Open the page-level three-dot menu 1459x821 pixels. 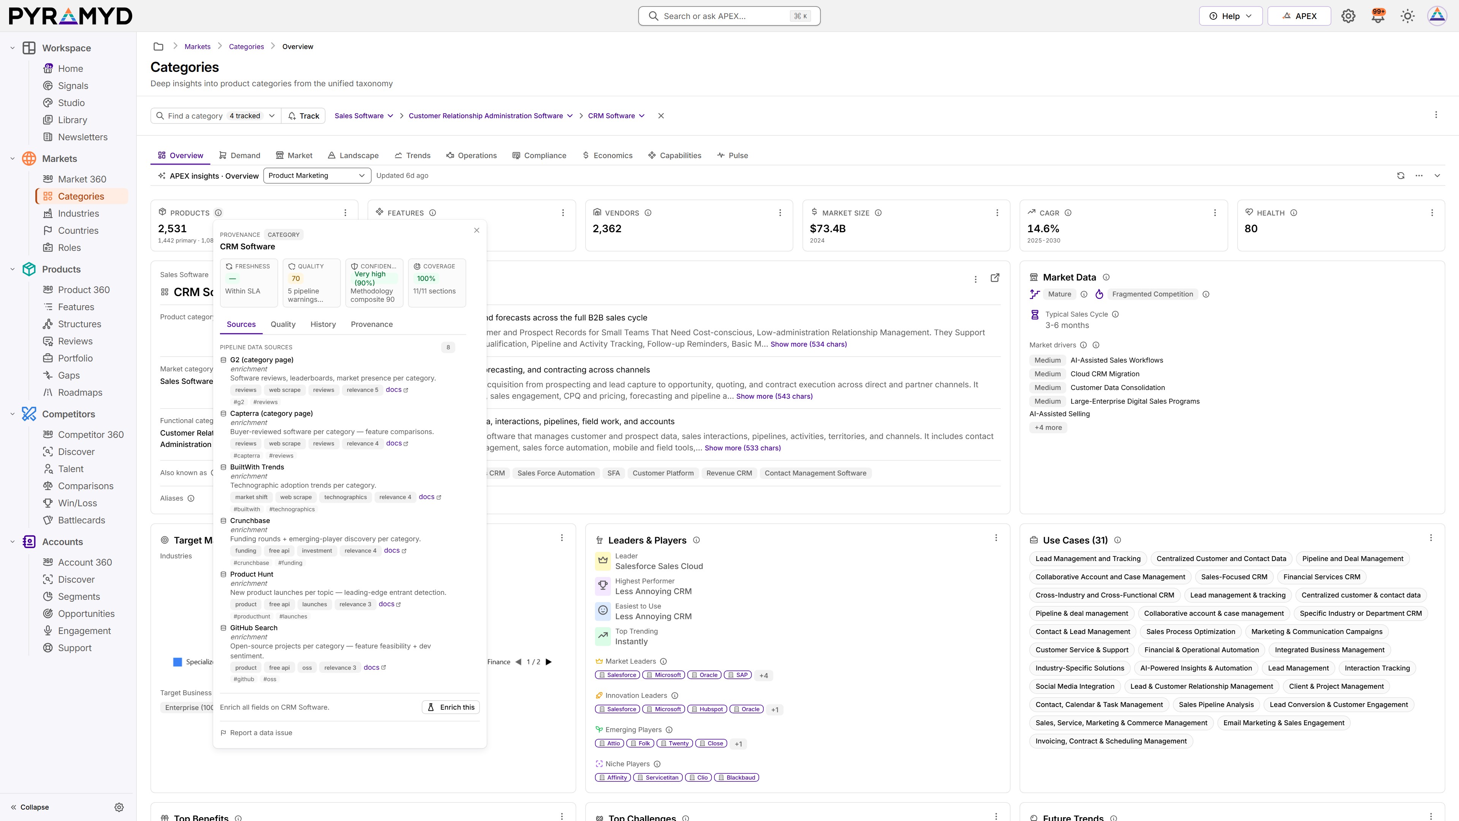(1436, 115)
